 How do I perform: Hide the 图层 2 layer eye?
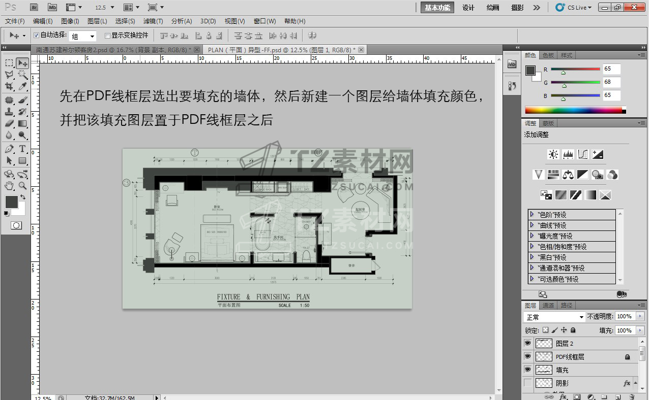click(527, 343)
